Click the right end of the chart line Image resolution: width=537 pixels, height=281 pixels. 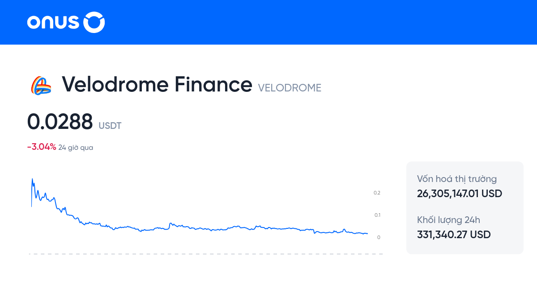click(x=367, y=233)
